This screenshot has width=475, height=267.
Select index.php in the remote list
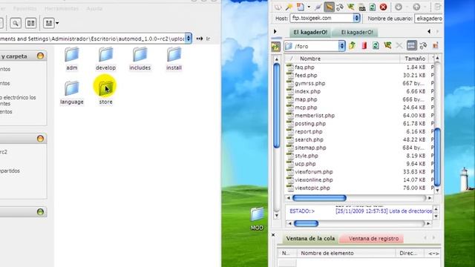click(x=307, y=91)
